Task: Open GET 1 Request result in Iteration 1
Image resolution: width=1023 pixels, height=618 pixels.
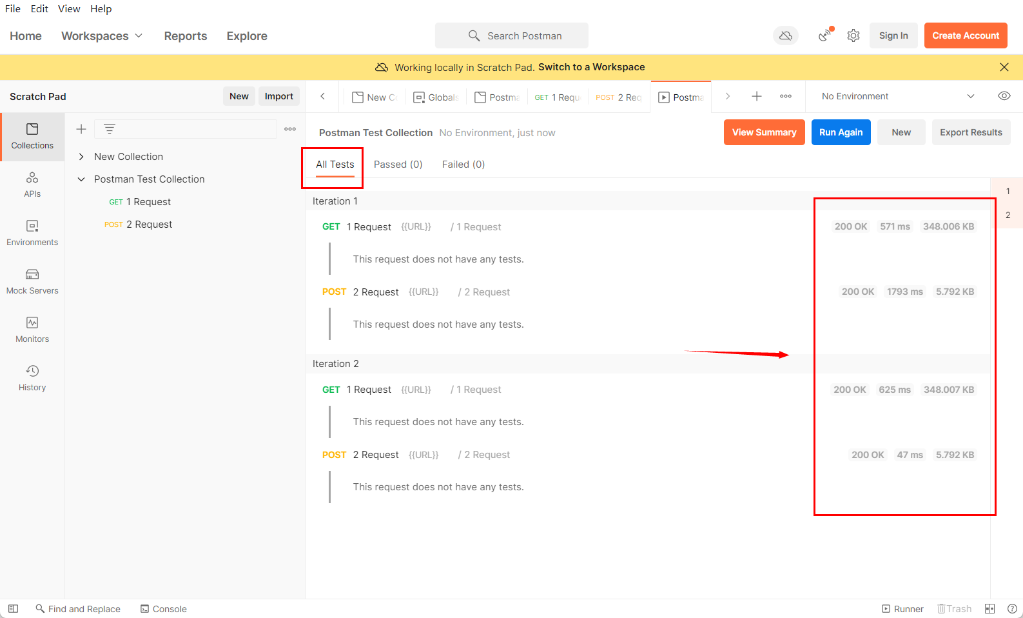Action: click(x=369, y=227)
